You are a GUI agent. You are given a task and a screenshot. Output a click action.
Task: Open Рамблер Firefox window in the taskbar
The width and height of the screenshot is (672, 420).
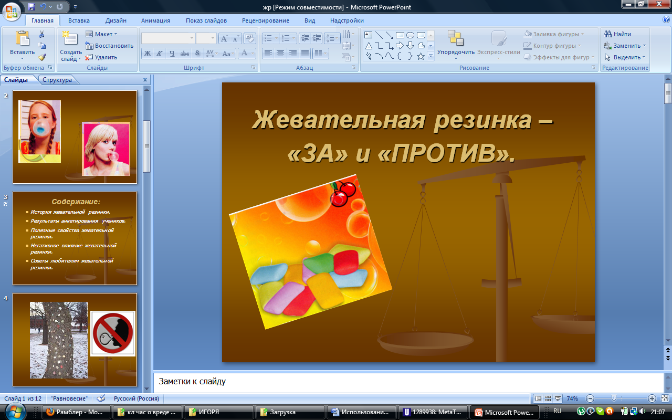pyautogui.click(x=77, y=412)
